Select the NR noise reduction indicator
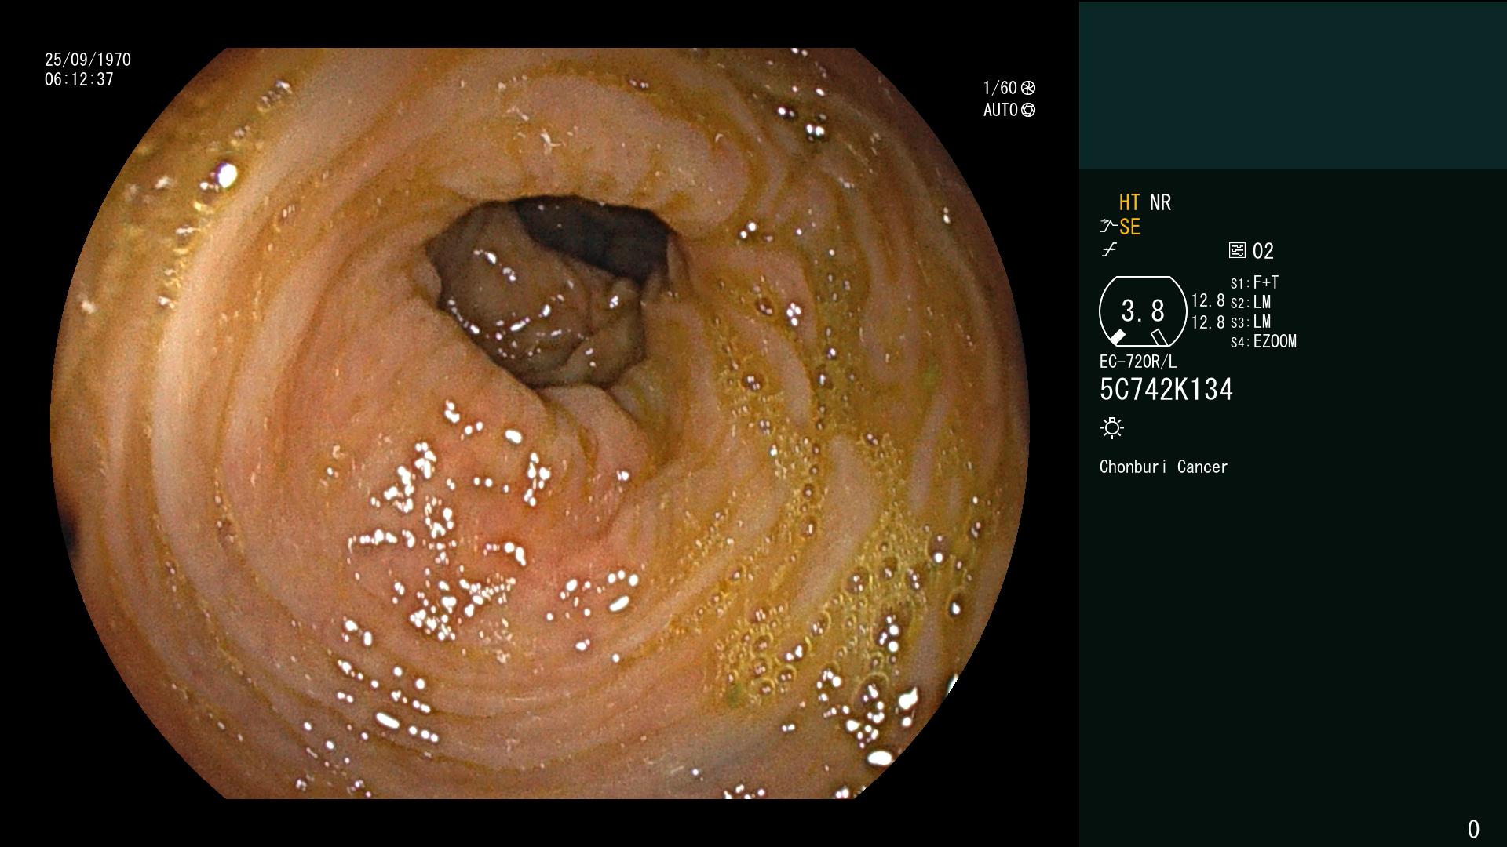The image size is (1507, 847). click(1160, 202)
